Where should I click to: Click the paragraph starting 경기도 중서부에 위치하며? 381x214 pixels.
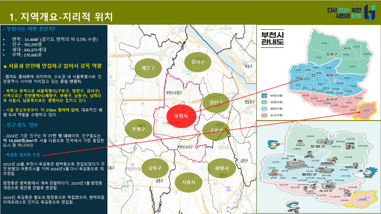[x=52, y=79]
